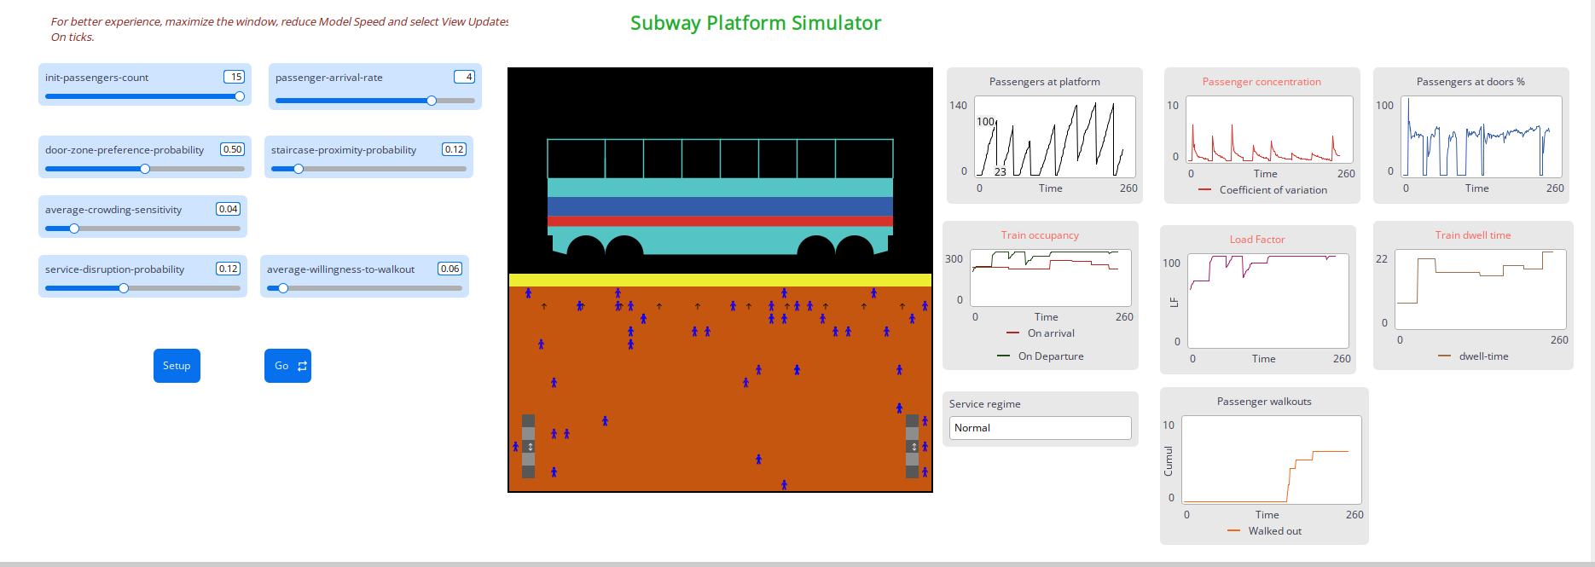Edit staircase-proximity-probability value 0.12
The height and width of the screenshot is (567, 1595).
point(454,149)
